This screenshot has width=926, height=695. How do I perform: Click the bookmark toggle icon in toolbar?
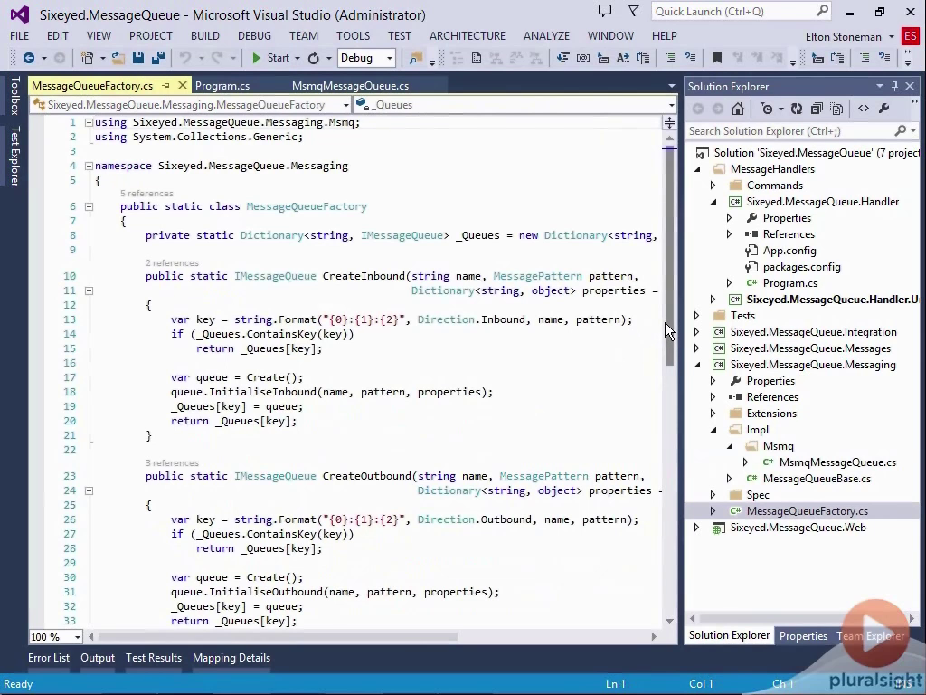point(717,58)
